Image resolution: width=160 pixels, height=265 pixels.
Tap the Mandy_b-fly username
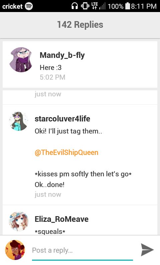pyautogui.click(x=62, y=55)
